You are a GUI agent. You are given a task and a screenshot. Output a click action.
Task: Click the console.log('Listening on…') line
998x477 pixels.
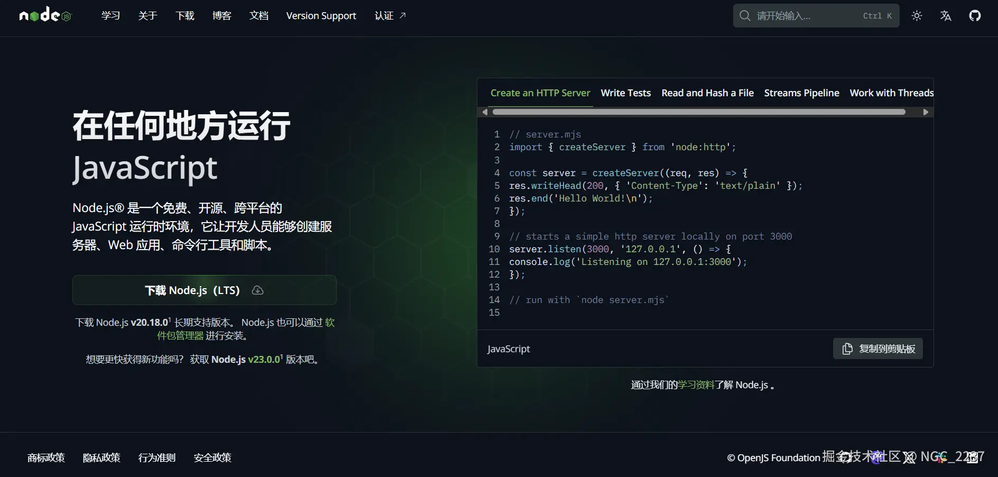[x=629, y=262]
